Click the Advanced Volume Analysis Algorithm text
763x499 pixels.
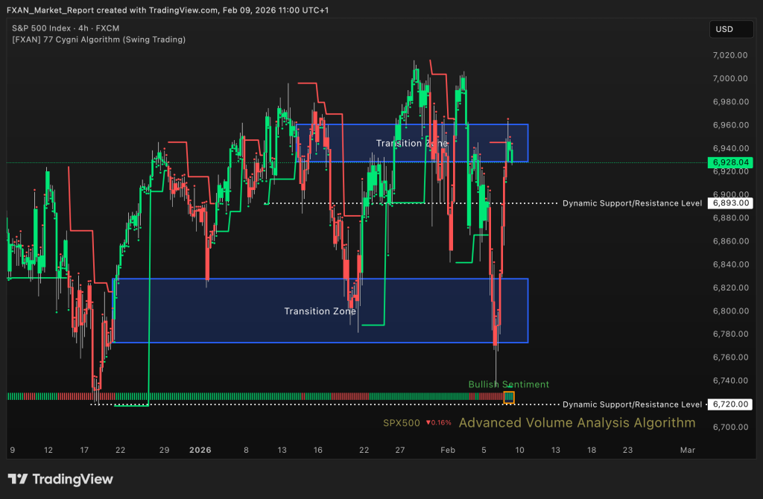[577, 423]
